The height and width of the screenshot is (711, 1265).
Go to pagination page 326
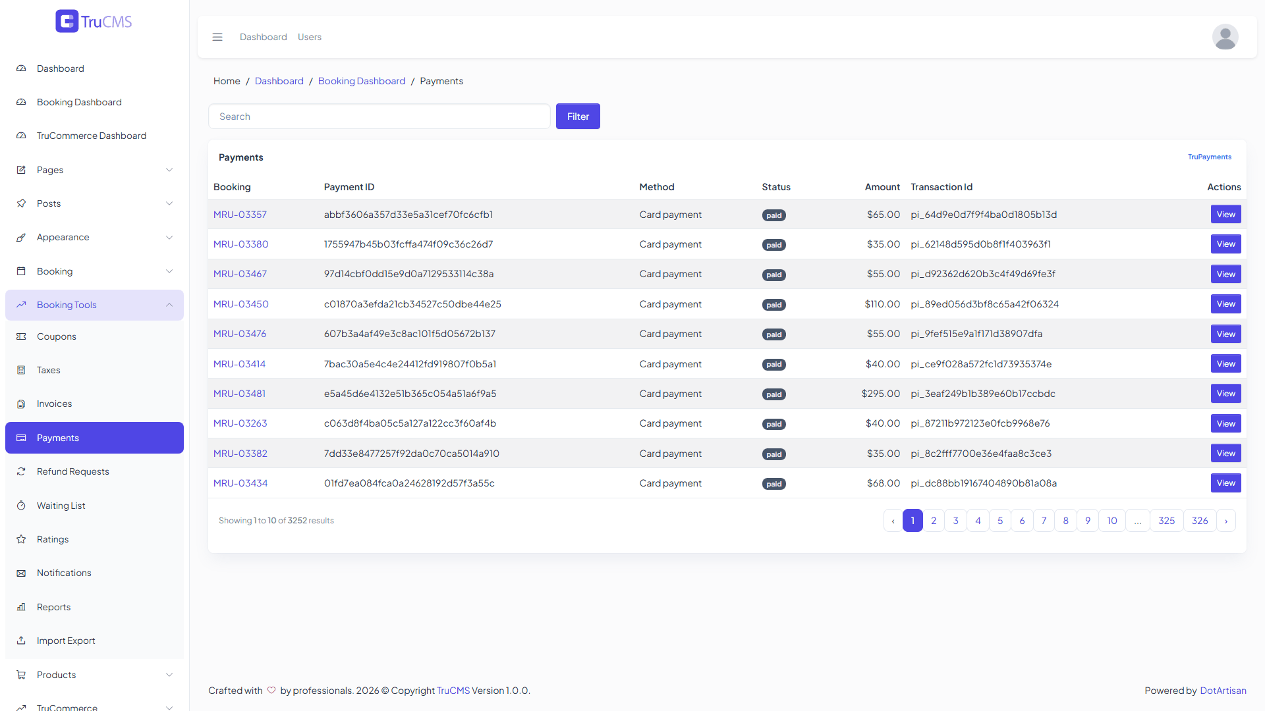pyautogui.click(x=1200, y=521)
